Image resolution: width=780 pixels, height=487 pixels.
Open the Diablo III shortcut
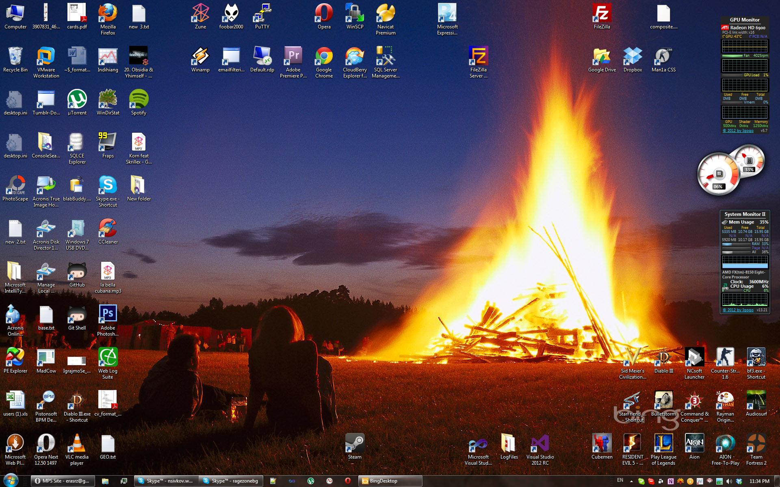663,358
